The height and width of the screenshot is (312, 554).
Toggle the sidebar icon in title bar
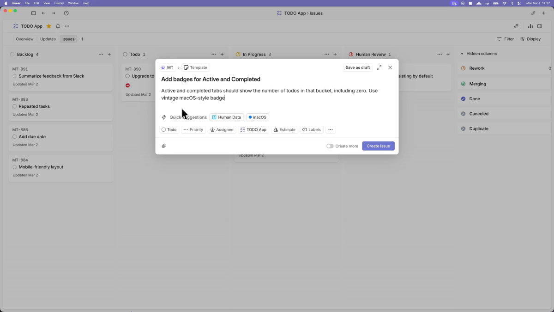point(33,13)
